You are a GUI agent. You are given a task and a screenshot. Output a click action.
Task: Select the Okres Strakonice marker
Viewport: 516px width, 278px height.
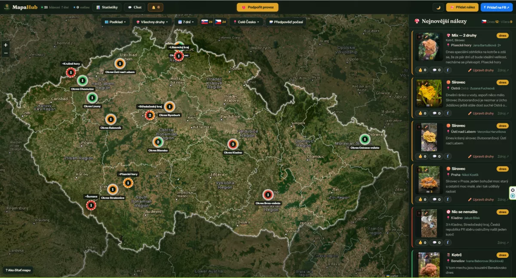pyautogui.click(x=113, y=189)
